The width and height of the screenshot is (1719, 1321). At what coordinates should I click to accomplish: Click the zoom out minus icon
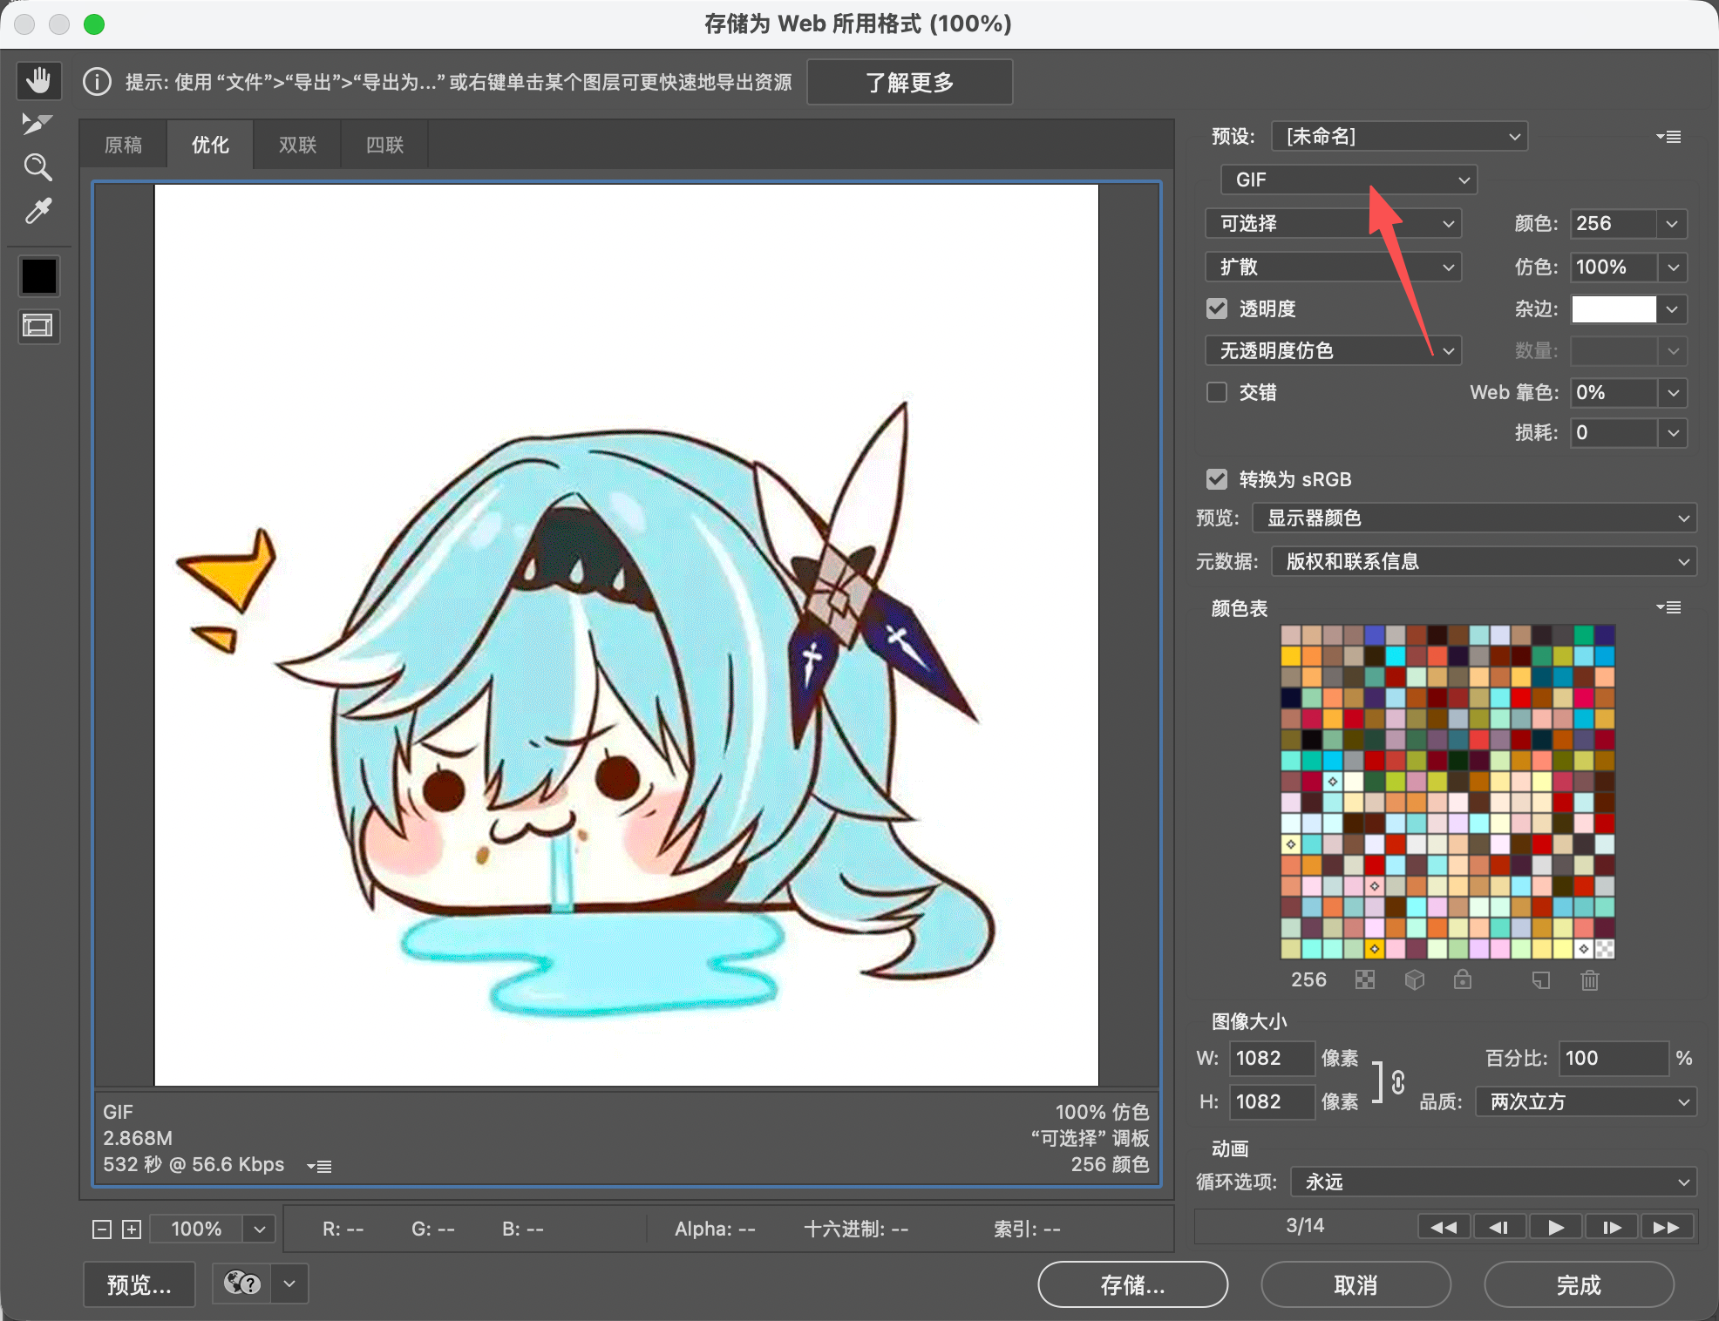tap(102, 1230)
